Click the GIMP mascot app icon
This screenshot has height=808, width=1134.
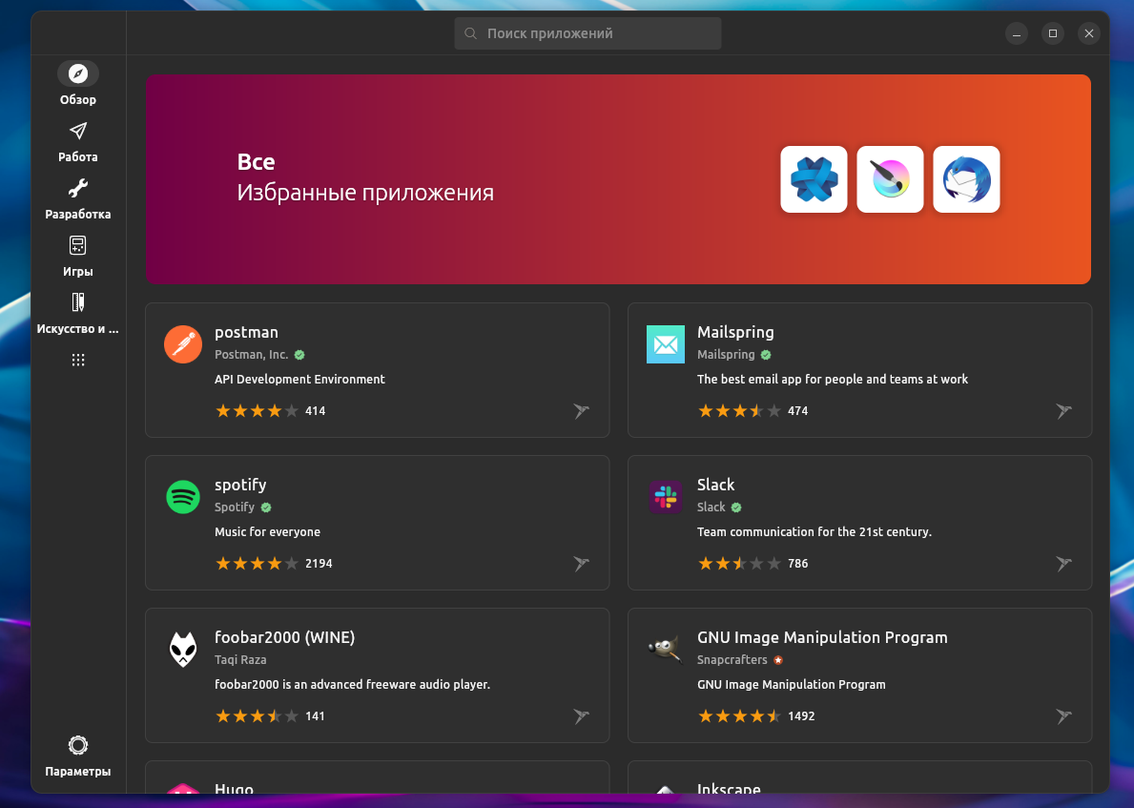tap(666, 649)
